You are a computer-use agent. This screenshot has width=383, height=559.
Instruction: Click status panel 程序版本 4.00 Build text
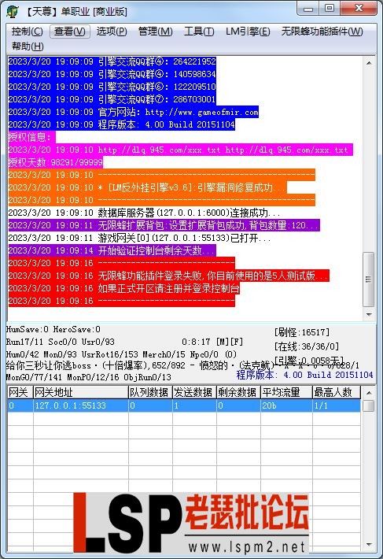(x=304, y=375)
